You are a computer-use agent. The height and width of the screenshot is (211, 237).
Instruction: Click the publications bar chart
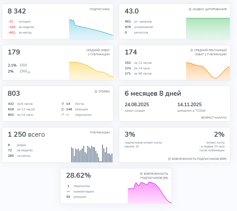(x=92, y=154)
